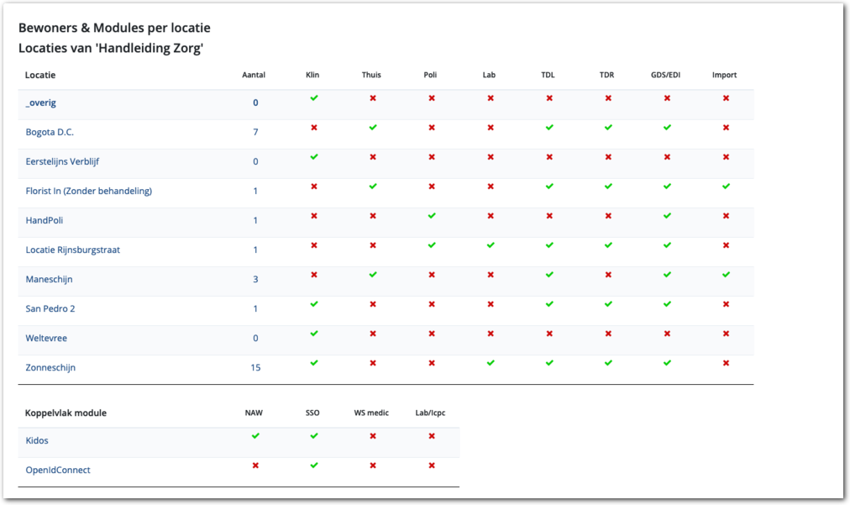Click Import check for Florist In row
850x505 pixels.
click(726, 187)
